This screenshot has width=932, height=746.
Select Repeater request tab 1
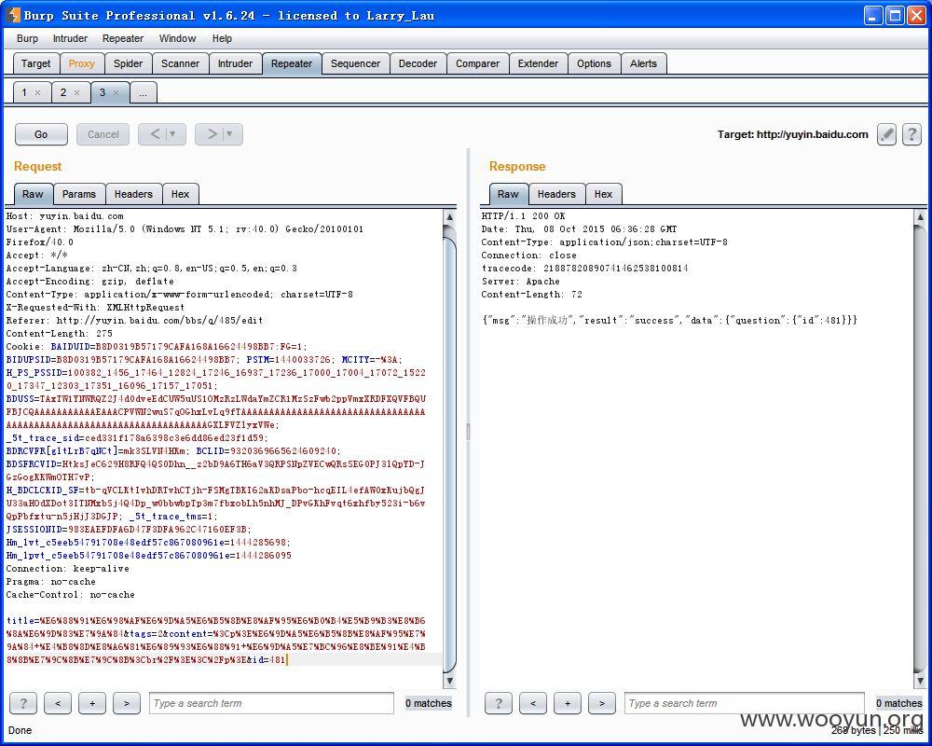click(x=24, y=93)
